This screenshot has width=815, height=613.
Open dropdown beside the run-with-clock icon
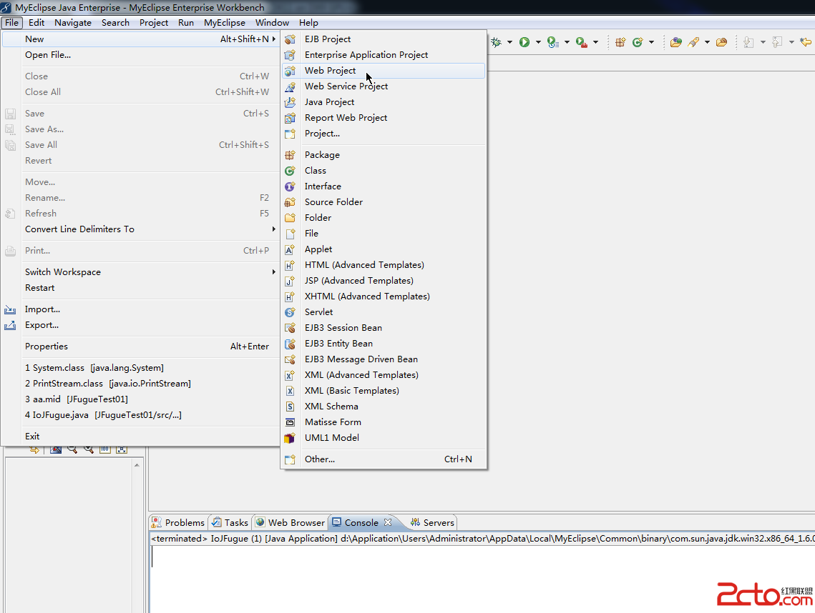(567, 42)
